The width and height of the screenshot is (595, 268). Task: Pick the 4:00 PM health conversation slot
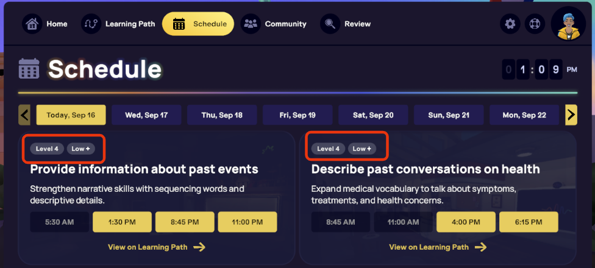point(466,222)
